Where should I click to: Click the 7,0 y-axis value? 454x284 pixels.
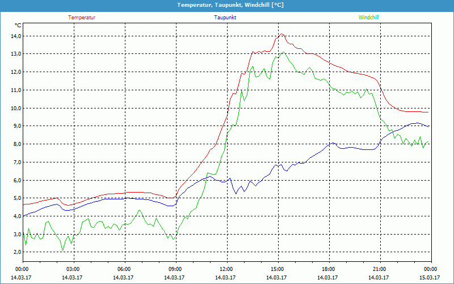(x=17, y=162)
